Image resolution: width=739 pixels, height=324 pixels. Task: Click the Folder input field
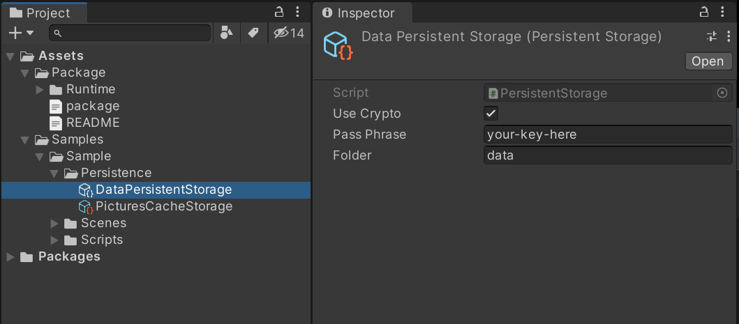coord(607,155)
